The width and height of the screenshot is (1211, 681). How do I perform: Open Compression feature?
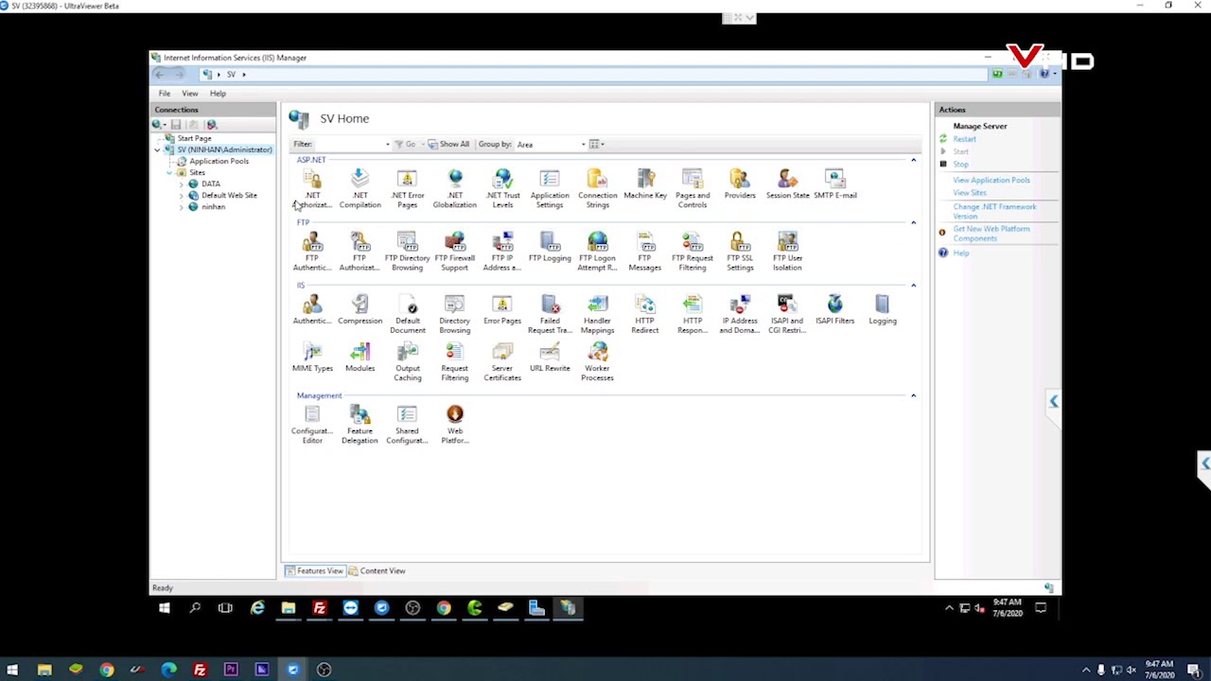tap(360, 310)
